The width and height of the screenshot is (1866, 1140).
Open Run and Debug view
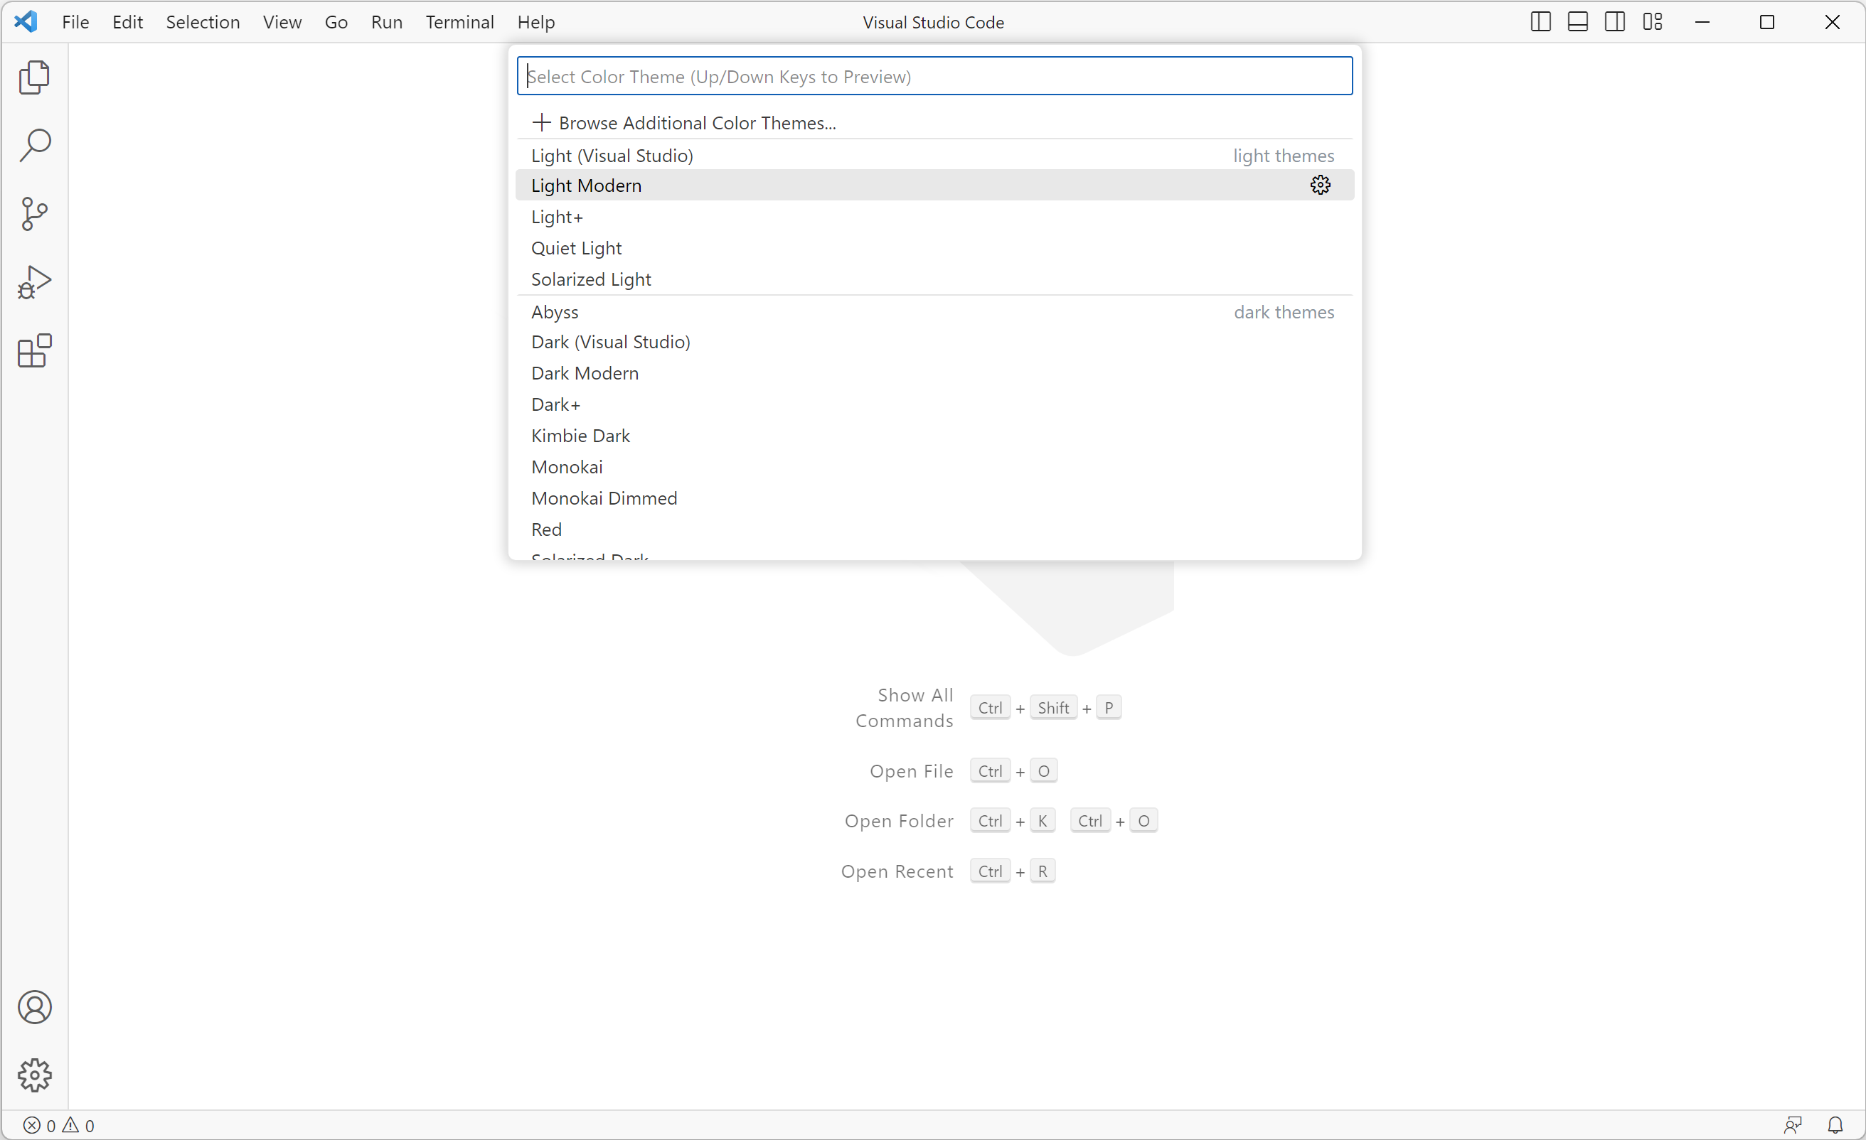(34, 282)
